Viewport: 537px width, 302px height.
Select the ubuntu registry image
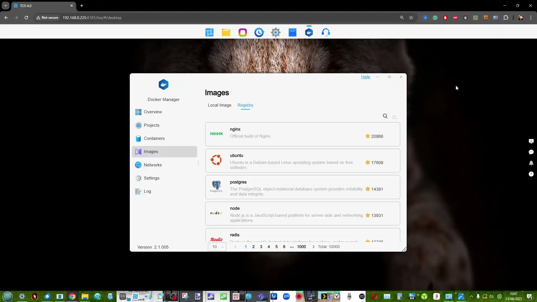point(303,161)
